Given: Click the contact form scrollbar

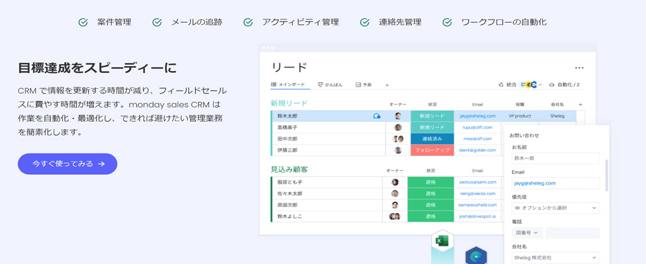Looking at the screenshot, I should (606, 175).
